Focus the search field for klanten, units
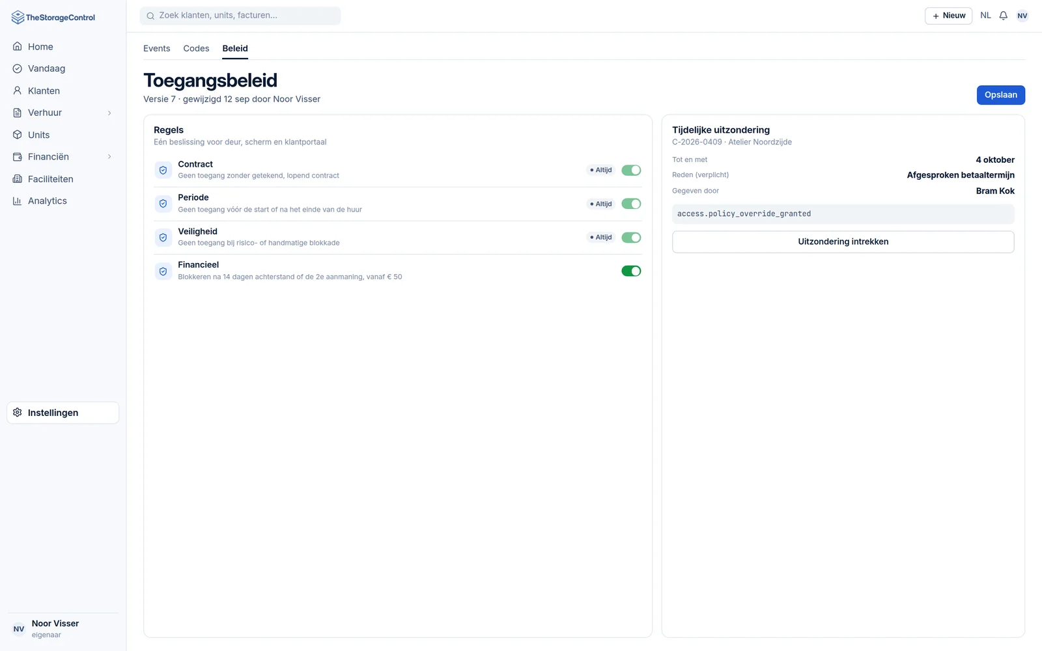Screen dimensions: 1042x651 (240, 16)
